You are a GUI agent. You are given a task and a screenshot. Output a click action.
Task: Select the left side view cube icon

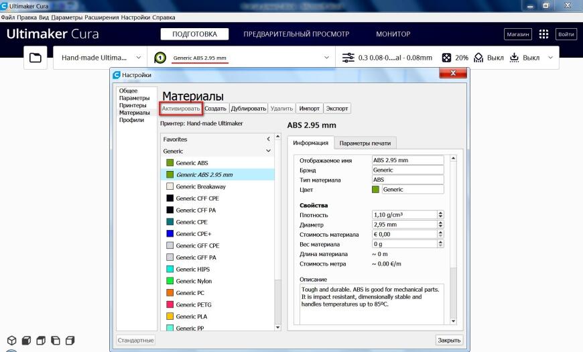tap(56, 340)
